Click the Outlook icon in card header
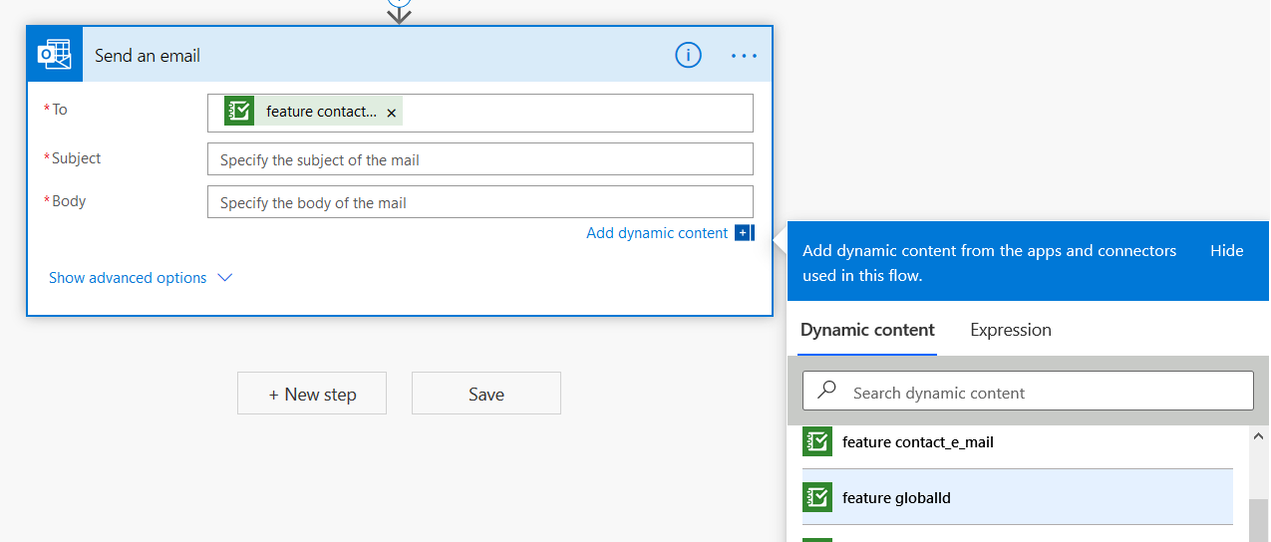This screenshot has width=1271, height=542. [54, 55]
